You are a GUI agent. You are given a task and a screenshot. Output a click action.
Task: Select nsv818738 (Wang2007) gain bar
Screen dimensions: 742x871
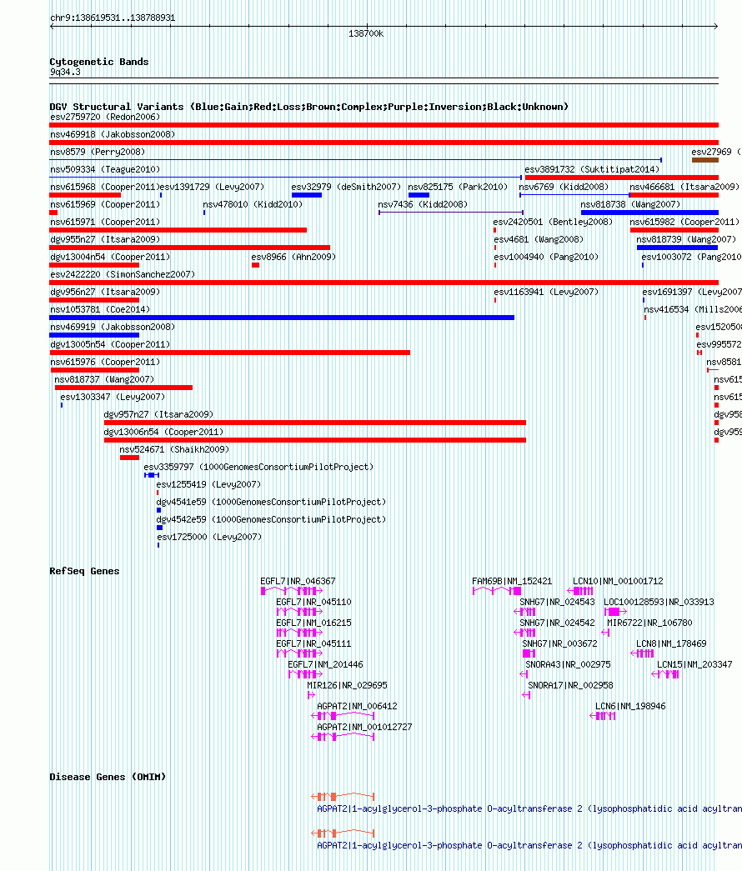pos(649,213)
